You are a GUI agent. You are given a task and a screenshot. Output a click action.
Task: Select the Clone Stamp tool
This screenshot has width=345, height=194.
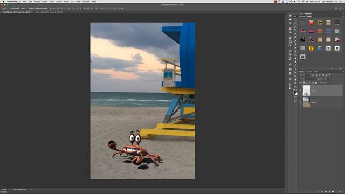click(x=295, y=44)
